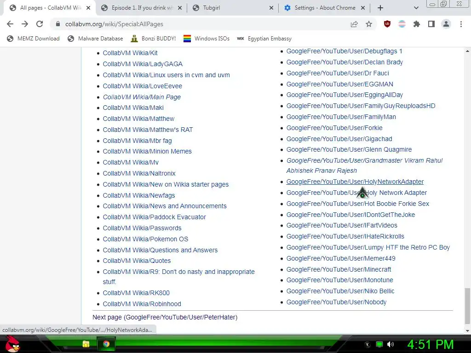The height and width of the screenshot is (353, 471).
Task: Open CollabVM Wikia/Naltronix link
Action: [x=139, y=173]
